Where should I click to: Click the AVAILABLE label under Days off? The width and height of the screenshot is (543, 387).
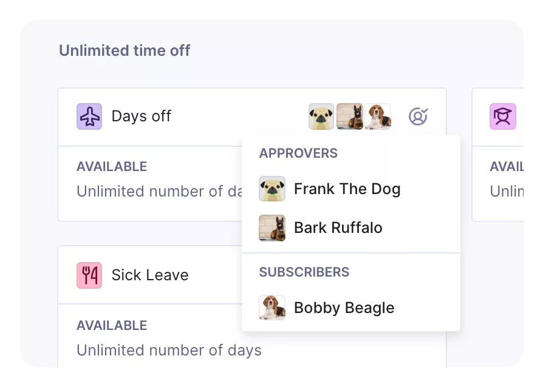[112, 167]
